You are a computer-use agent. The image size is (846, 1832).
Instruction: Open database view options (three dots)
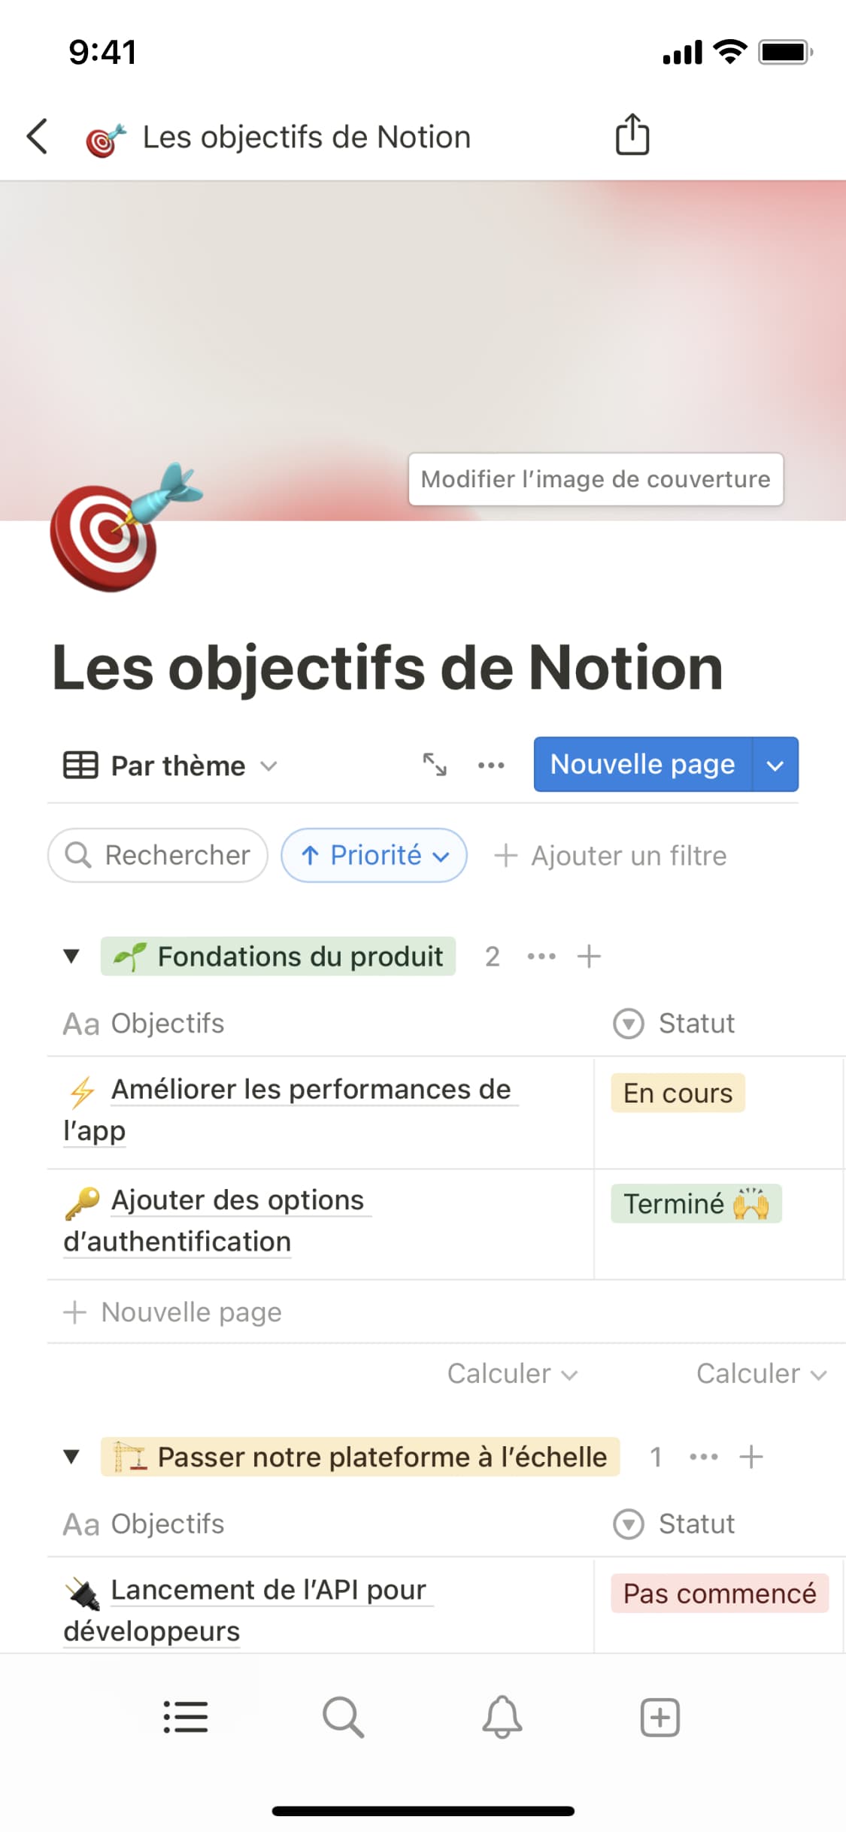coord(491,766)
